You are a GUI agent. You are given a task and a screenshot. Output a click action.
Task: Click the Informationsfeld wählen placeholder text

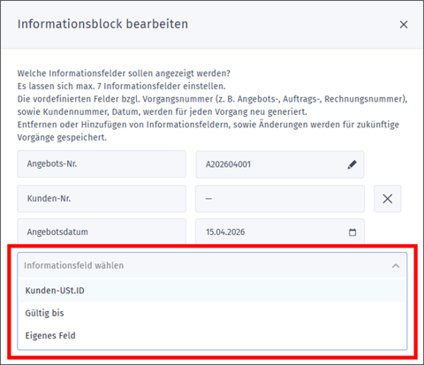pos(74,265)
